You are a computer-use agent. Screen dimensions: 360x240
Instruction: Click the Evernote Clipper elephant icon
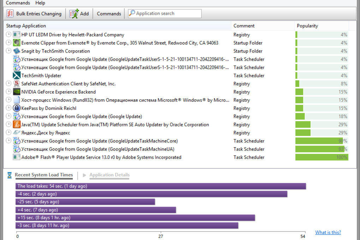[x=17, y=43]
